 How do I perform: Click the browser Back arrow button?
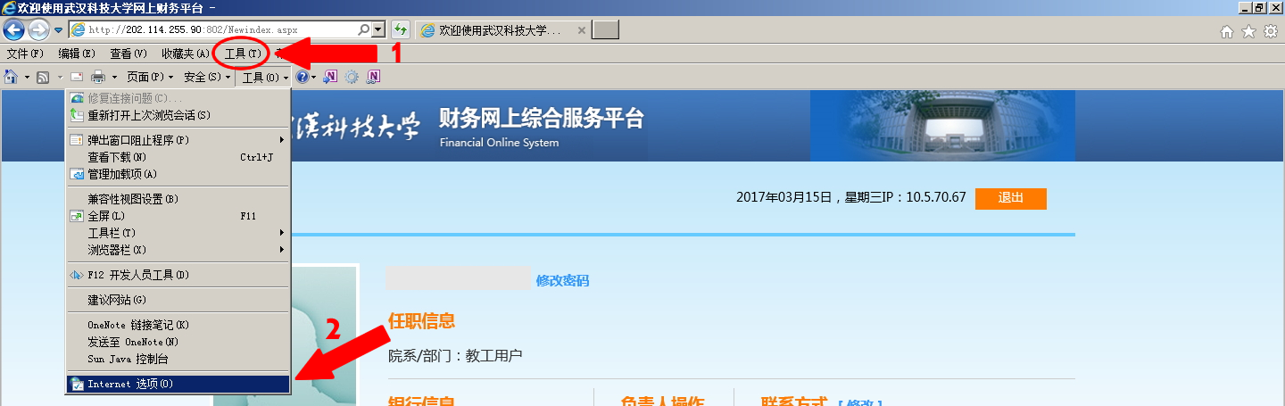click(13, 30)
